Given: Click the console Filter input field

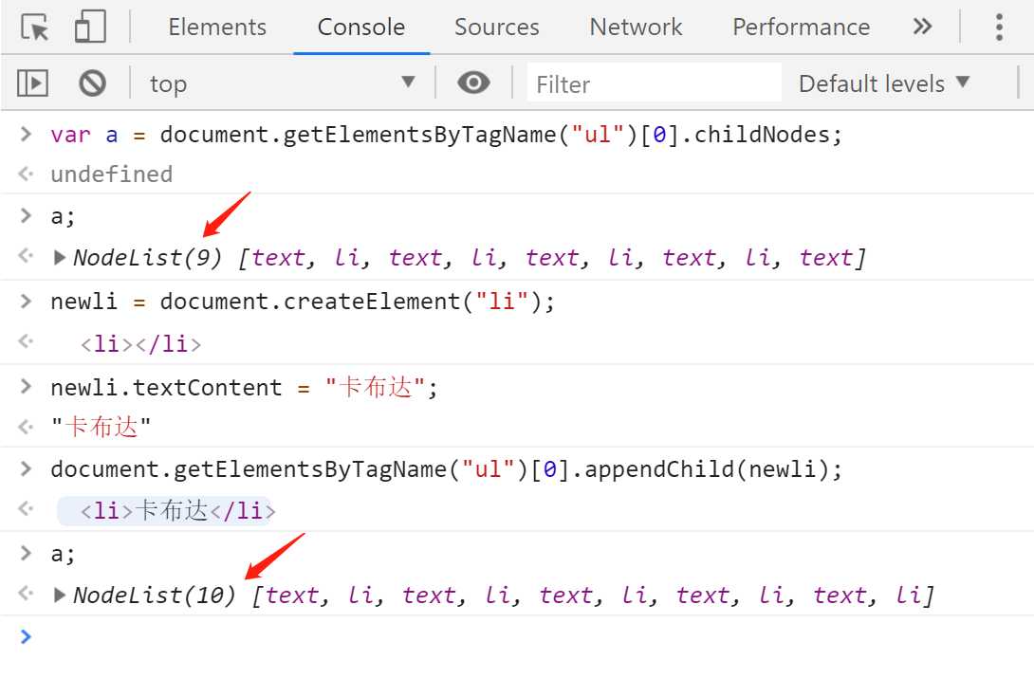Looking at the screenshot, I should (x=655, y=83).
